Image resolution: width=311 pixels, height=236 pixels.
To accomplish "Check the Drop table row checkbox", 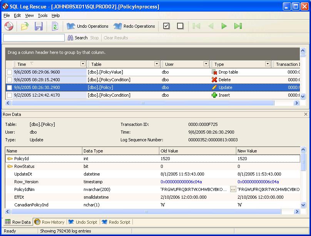I will tap(9, 72).
